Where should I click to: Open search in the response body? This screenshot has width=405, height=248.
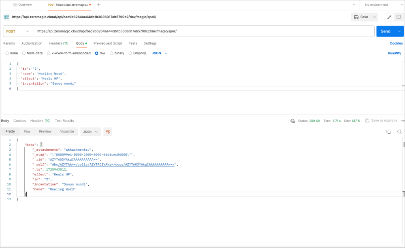[399, 132]
